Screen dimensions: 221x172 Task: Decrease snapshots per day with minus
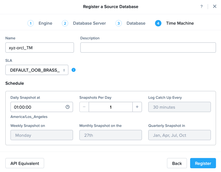click(84, 107)
